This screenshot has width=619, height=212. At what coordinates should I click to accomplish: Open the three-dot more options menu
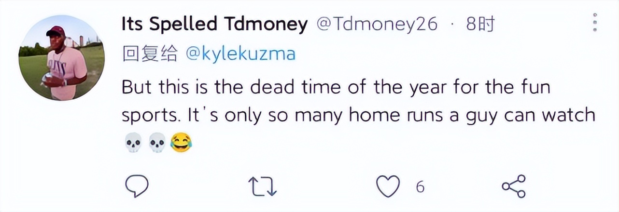click(595, 23)
